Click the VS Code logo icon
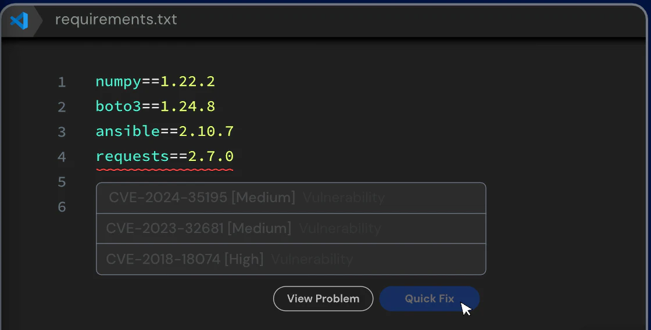The height and width of the screenshot is (330, 651). 19,20
